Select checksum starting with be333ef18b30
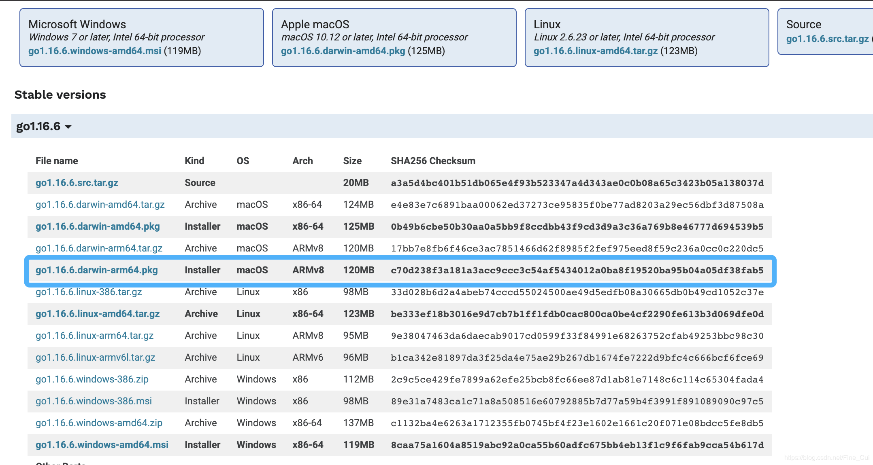 (x=577, y=314)
